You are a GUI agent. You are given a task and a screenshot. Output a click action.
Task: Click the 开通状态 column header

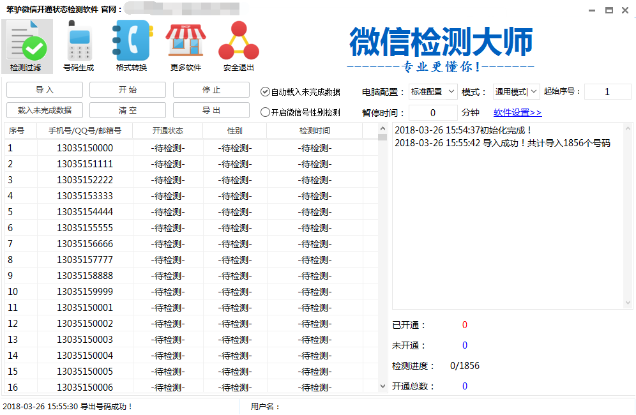[x=168, y=131]
